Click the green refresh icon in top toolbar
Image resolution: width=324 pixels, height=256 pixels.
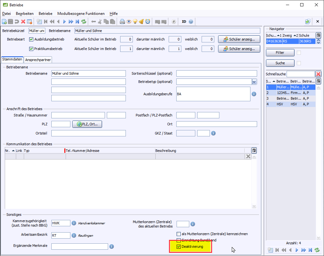point(84,22)
